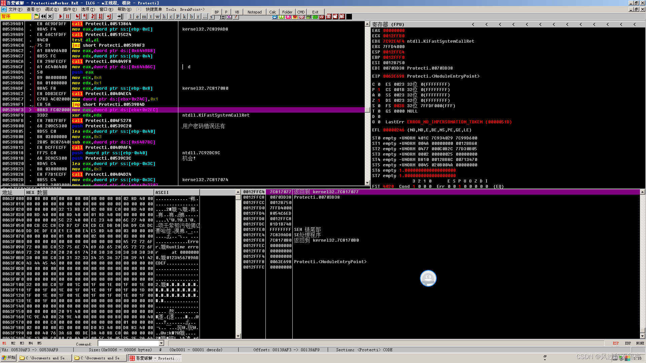Open the 选项(T) menu
The width and height of the screenshot is (646, 363).
[88, 9]
